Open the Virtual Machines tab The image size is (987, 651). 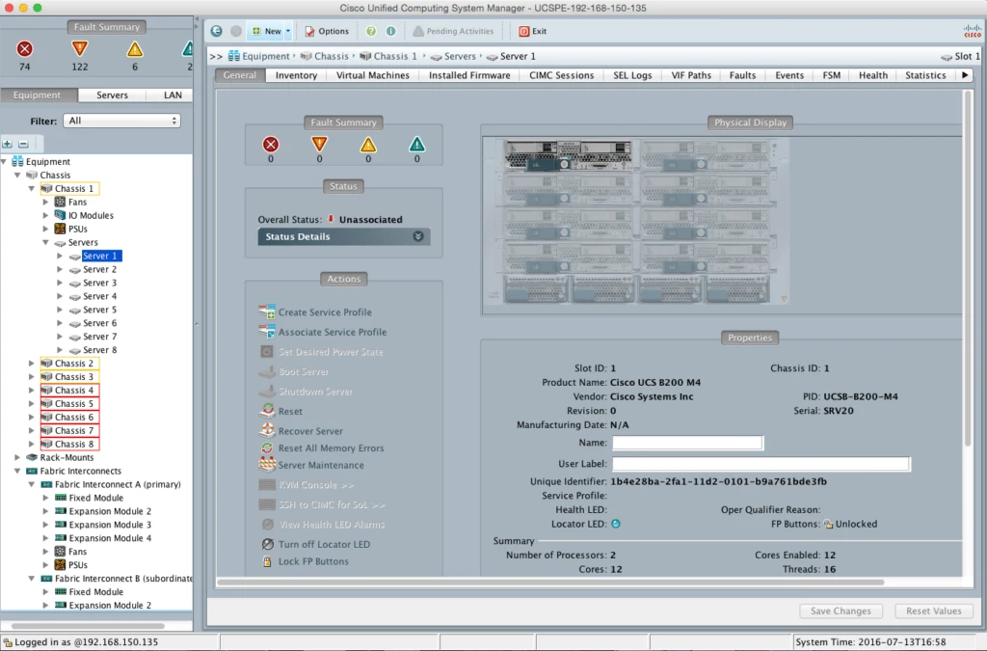pos(373,75)
